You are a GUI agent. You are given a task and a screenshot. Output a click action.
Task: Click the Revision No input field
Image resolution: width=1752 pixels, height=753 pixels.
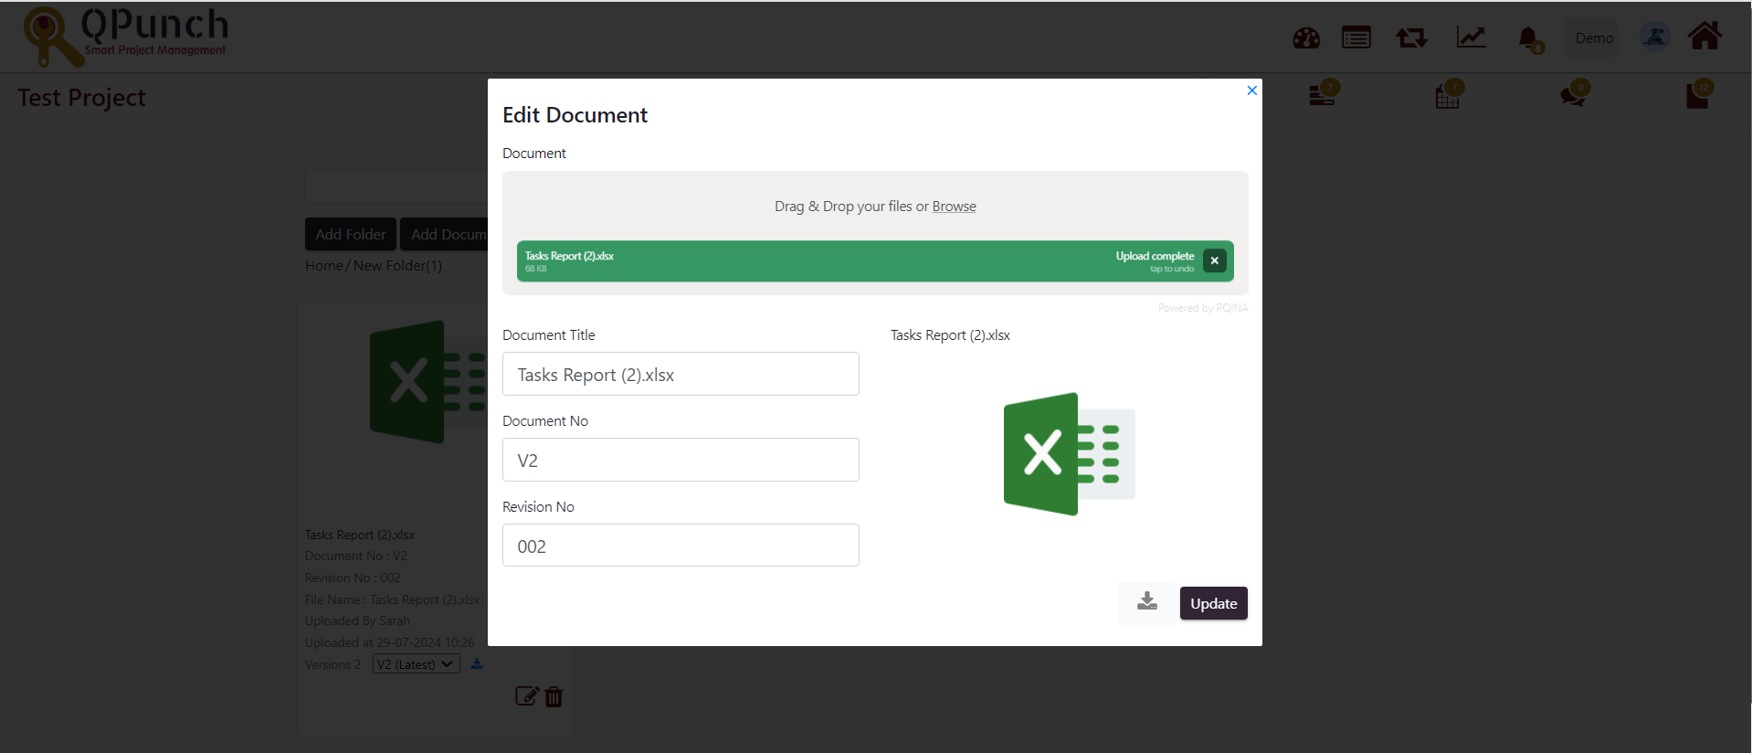681,546
